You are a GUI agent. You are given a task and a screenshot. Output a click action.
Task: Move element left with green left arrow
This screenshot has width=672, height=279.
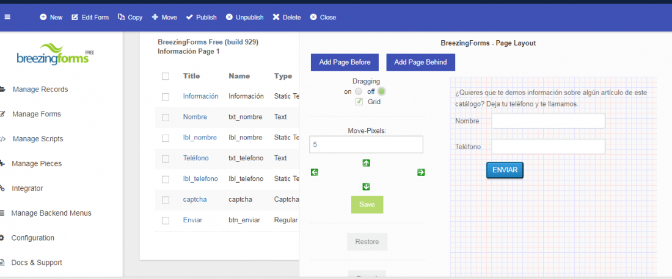(x=315, y=172)
